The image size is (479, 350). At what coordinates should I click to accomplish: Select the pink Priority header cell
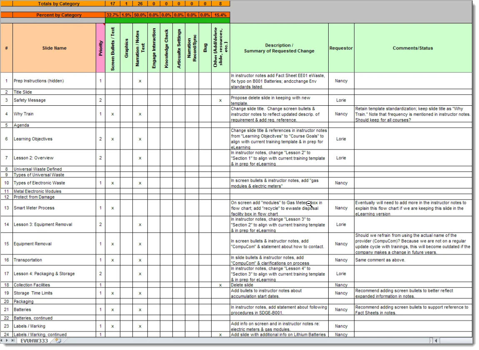click(x=100, y=48)
